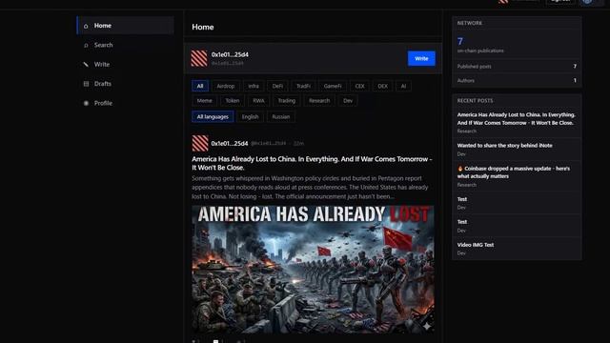Open the post author name 0x1e01...25d4
The width and height of the screenshot is (610, 343).
(230, 144)
